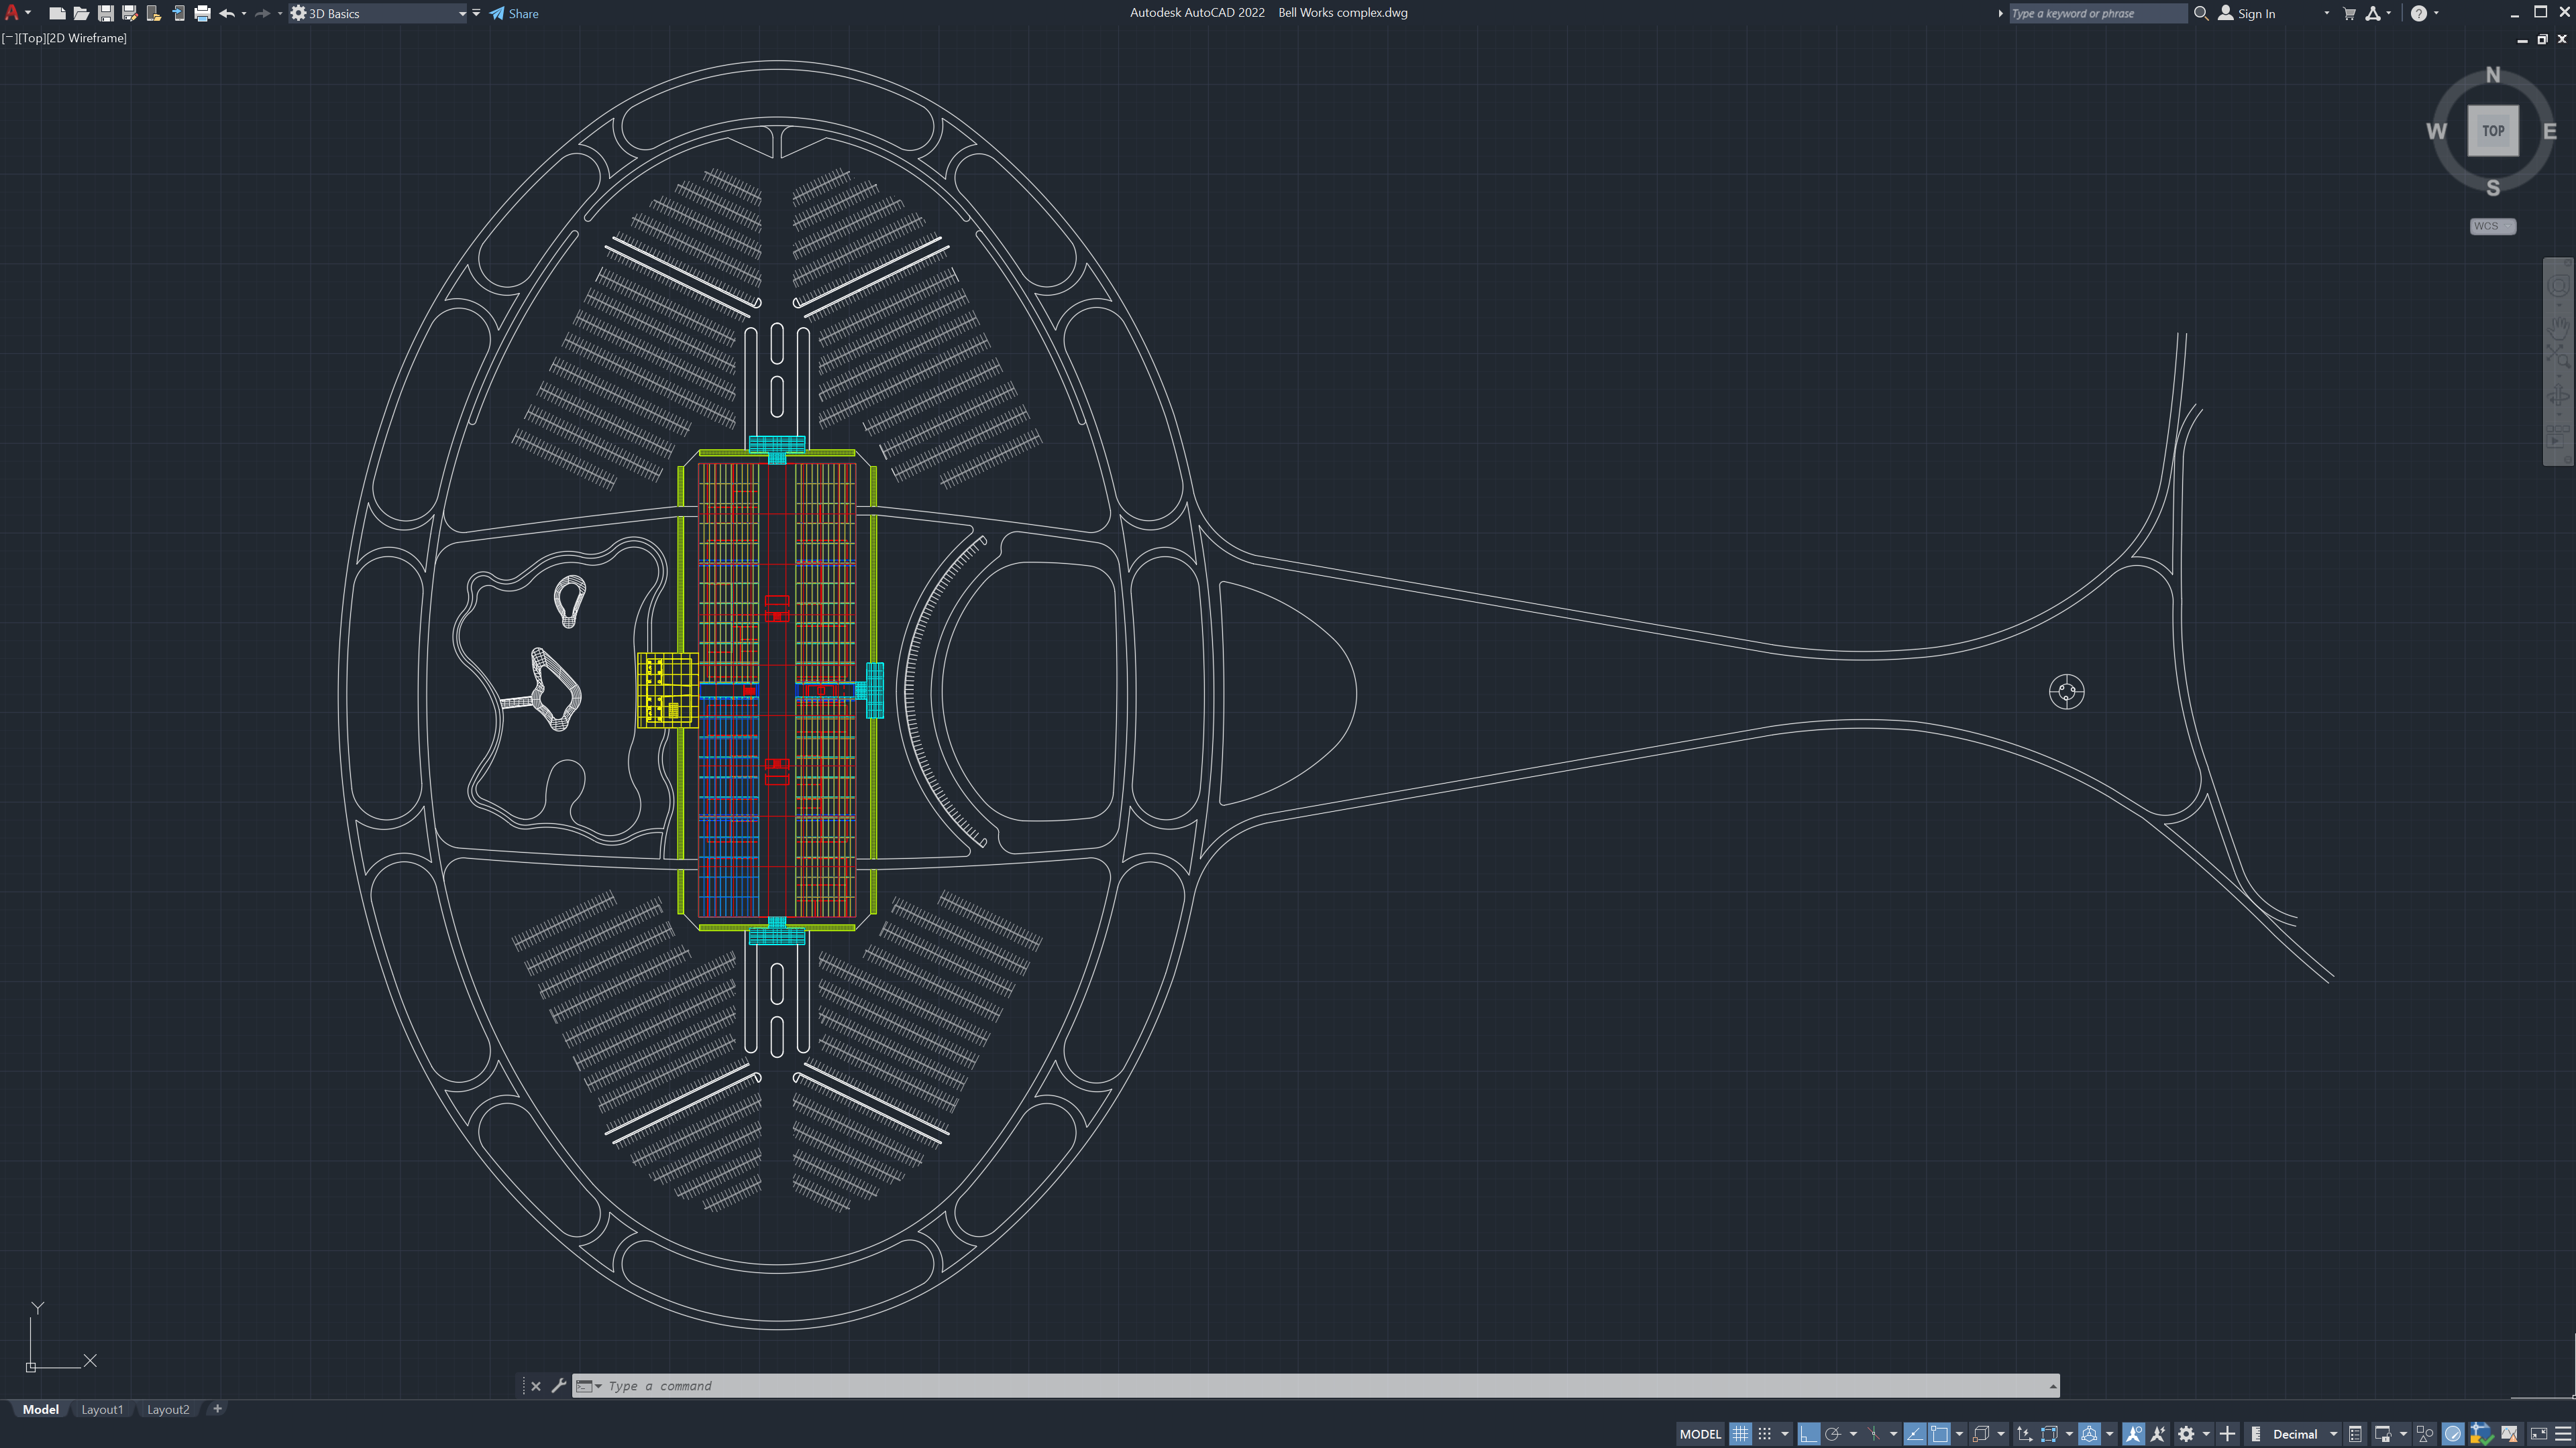
Task: Toggle polar tracking
Action: [x=1832, y=1434]
